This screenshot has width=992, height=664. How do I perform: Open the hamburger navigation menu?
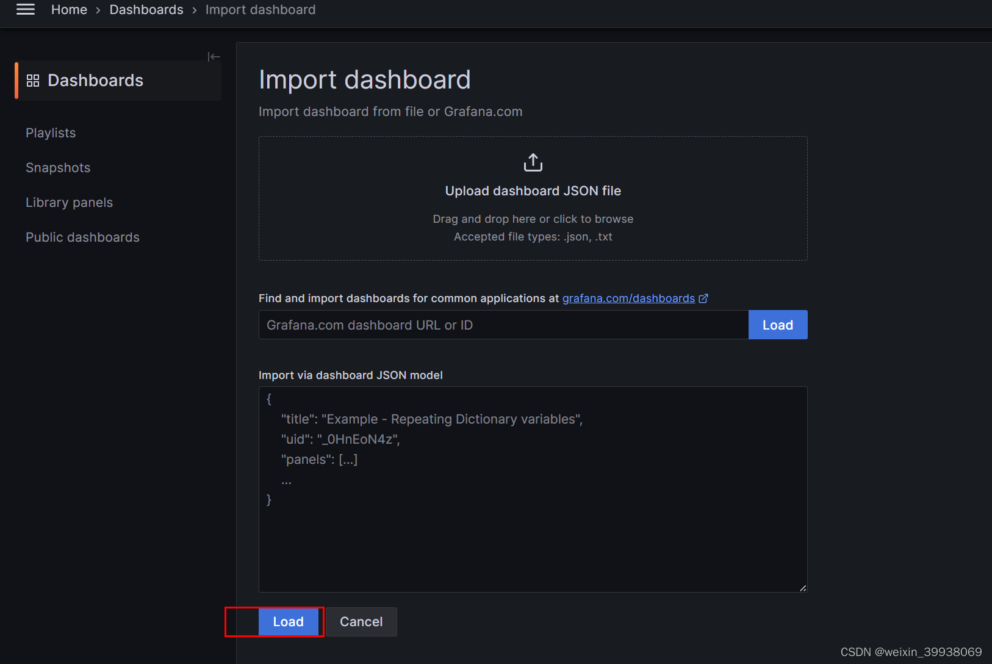(26, 9)
